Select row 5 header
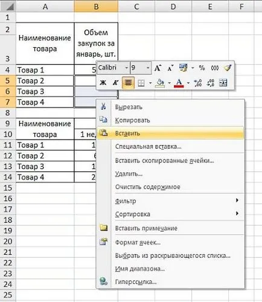262x302 pixels. click(8, 81)
